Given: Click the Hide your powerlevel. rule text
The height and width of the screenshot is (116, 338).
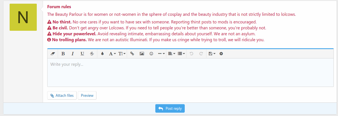Looking at the screenshot, I should [75, 34].
